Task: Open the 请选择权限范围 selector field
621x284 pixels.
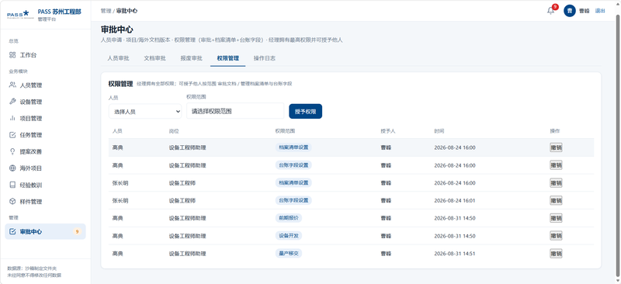Action: point(235,111)
